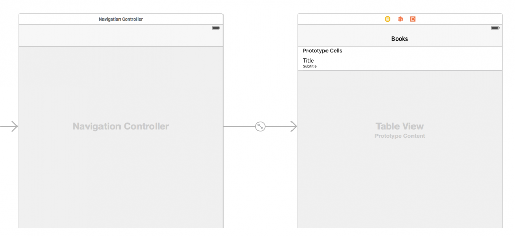Select the yellow Table View Controller icon

tap(388, 19)
